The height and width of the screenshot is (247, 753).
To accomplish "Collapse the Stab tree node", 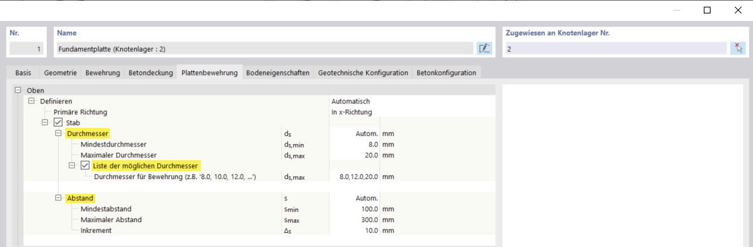I will tap(45, 122).
